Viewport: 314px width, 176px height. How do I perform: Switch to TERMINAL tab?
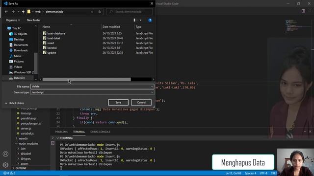click(79, 132)
